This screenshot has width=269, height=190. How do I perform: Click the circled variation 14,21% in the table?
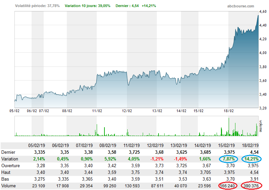point(251,159)
